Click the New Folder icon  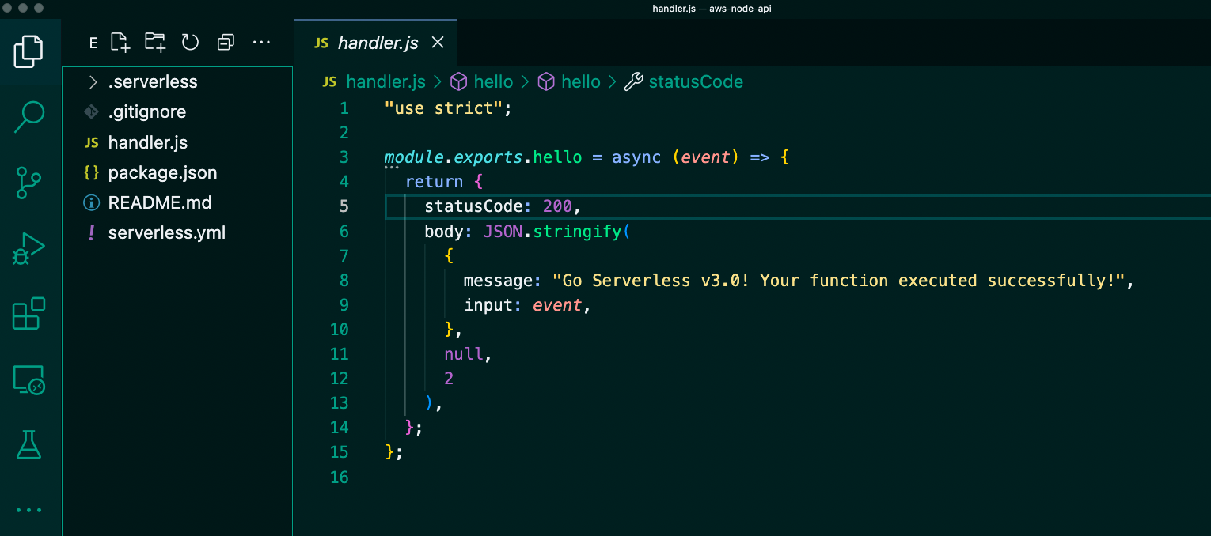point(155,43)
